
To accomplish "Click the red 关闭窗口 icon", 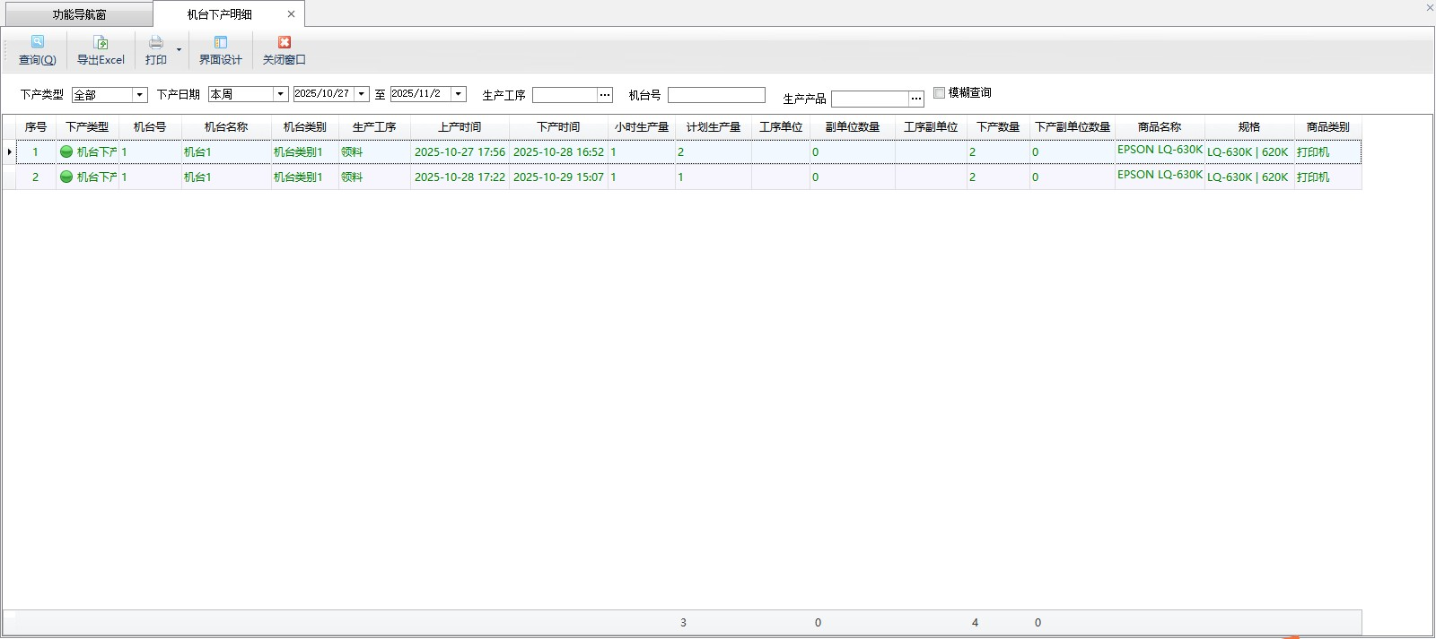I will (x=285, y=42).
